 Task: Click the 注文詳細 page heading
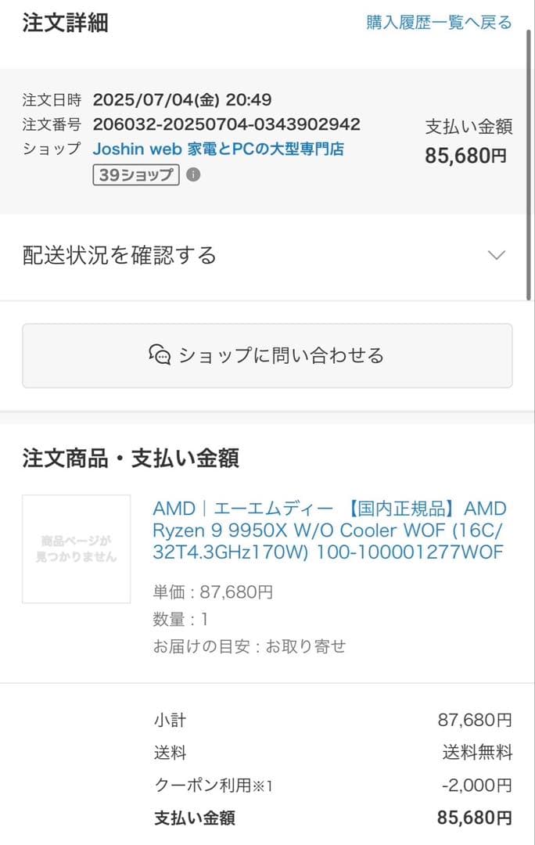point(65,23)
